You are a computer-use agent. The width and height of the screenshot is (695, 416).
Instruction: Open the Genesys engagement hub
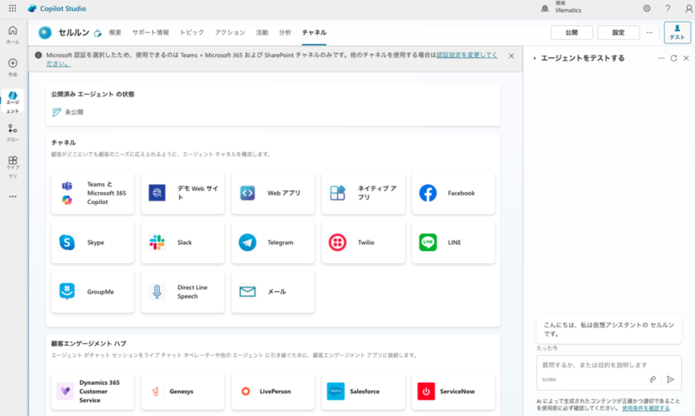point(182,391)
